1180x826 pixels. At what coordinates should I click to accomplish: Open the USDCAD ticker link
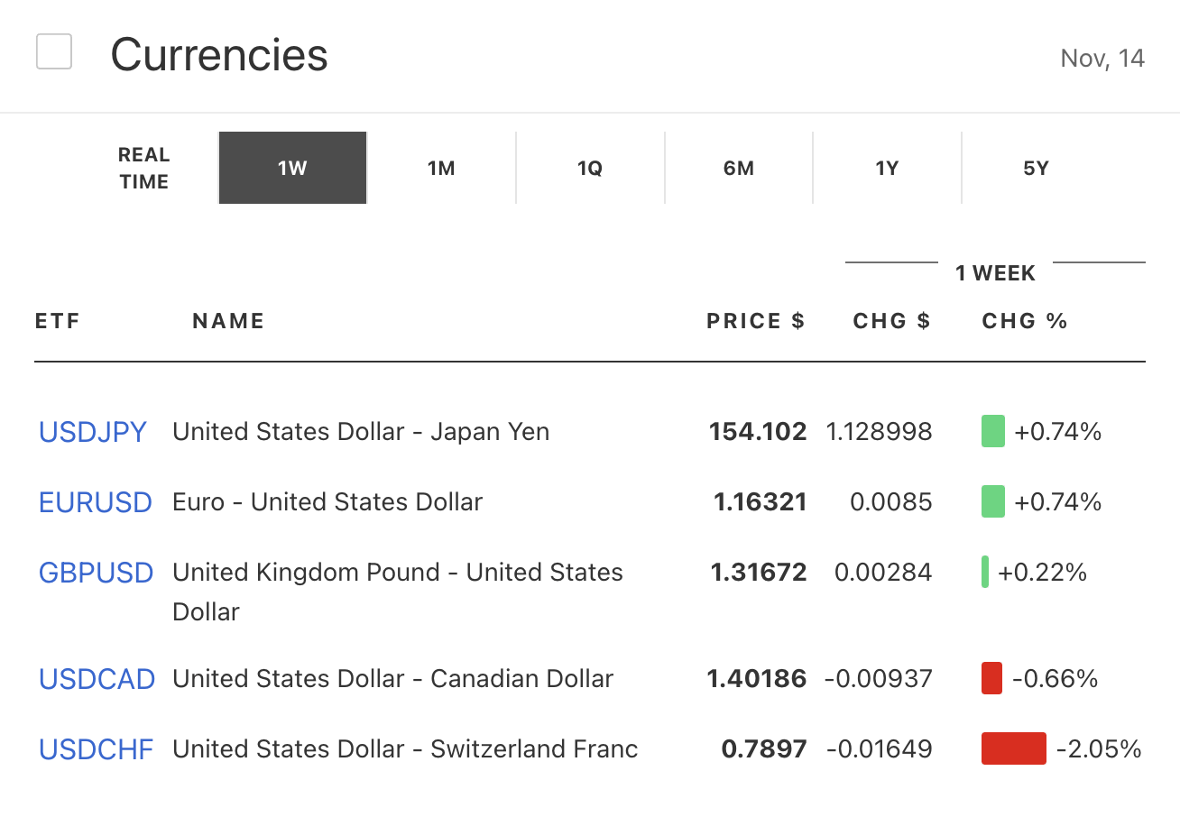(97, 679)
